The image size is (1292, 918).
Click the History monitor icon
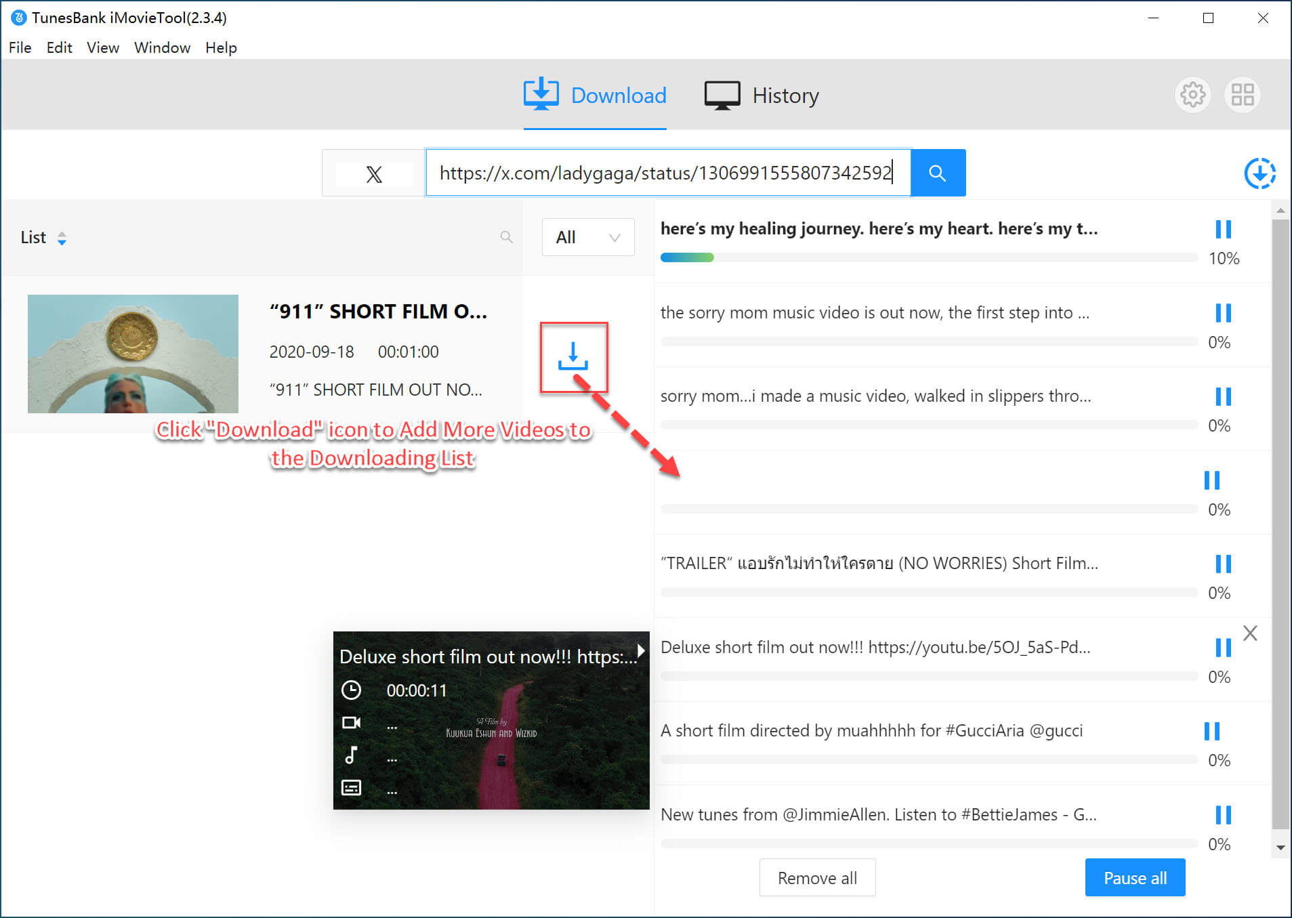click(x=722, y=96)
